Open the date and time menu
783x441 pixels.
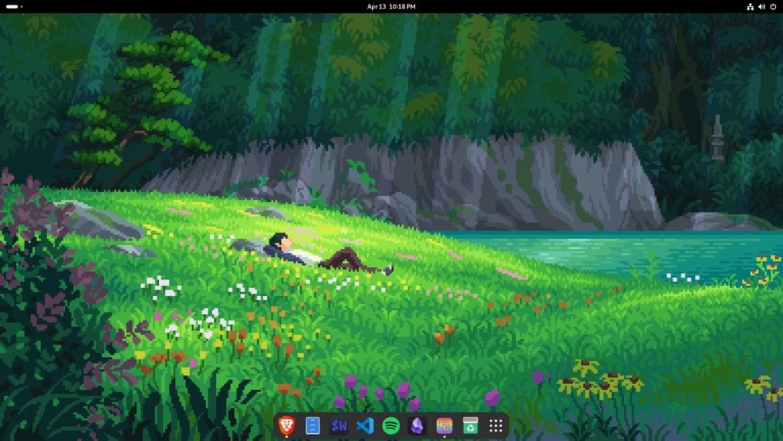391,6
